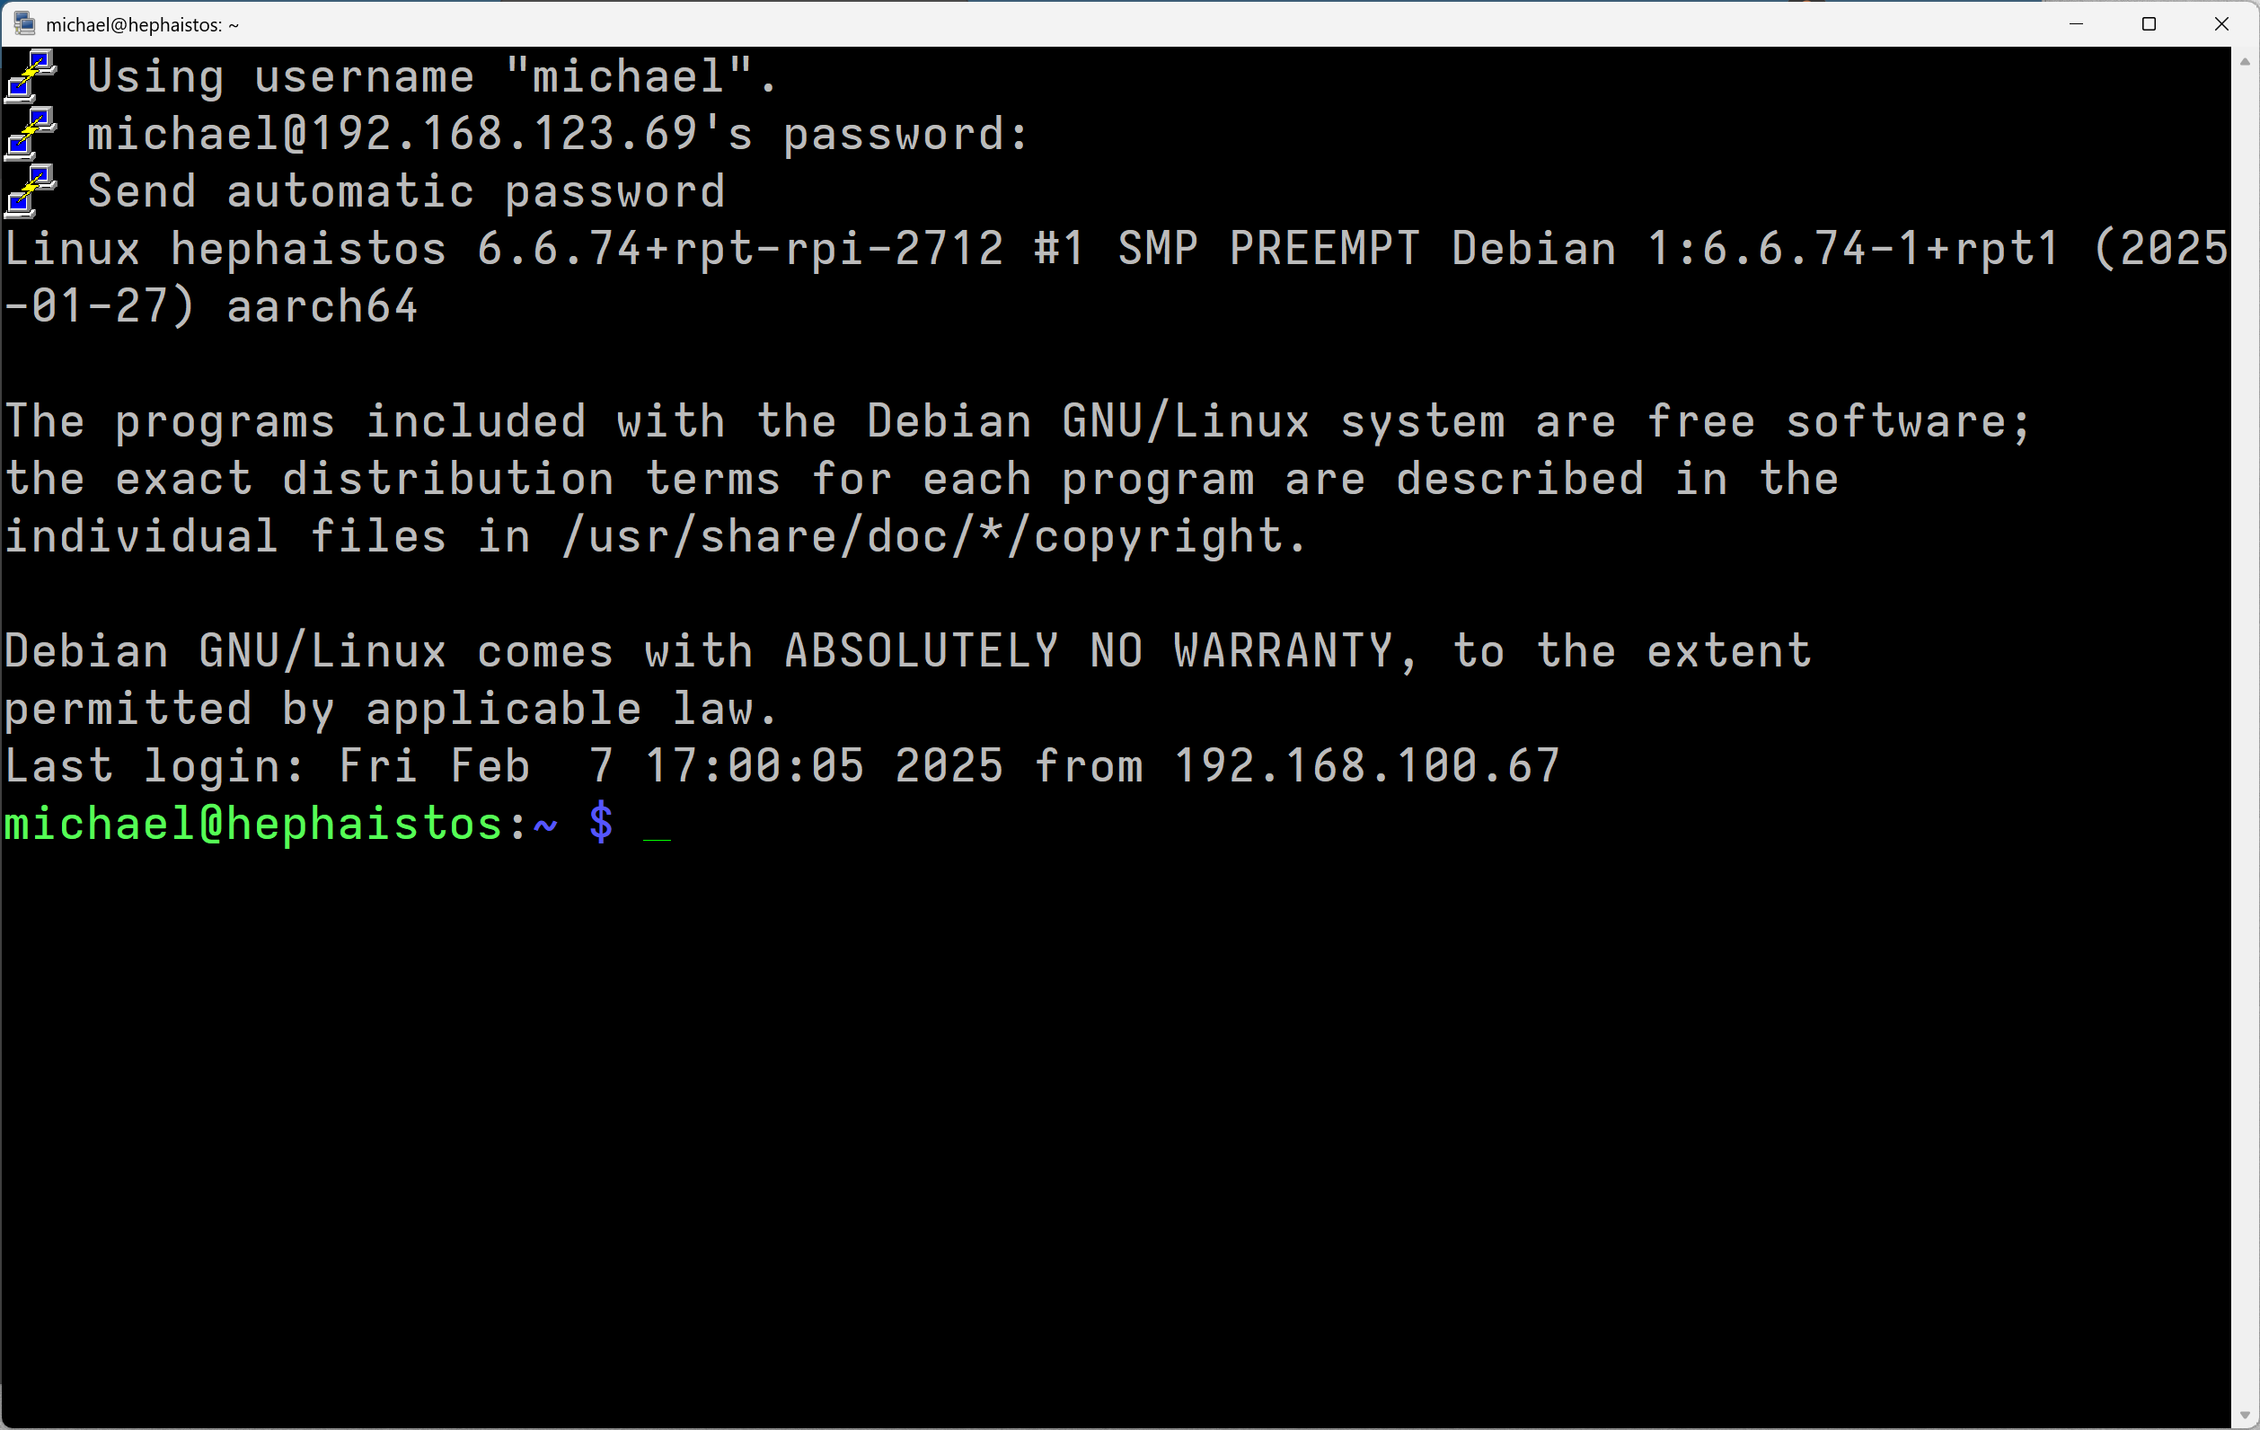This screenshot has width=2260, height=1430.
Task: Click the "Send automatic password" message text
Action: pyautogui.click(x=406, y=191)
